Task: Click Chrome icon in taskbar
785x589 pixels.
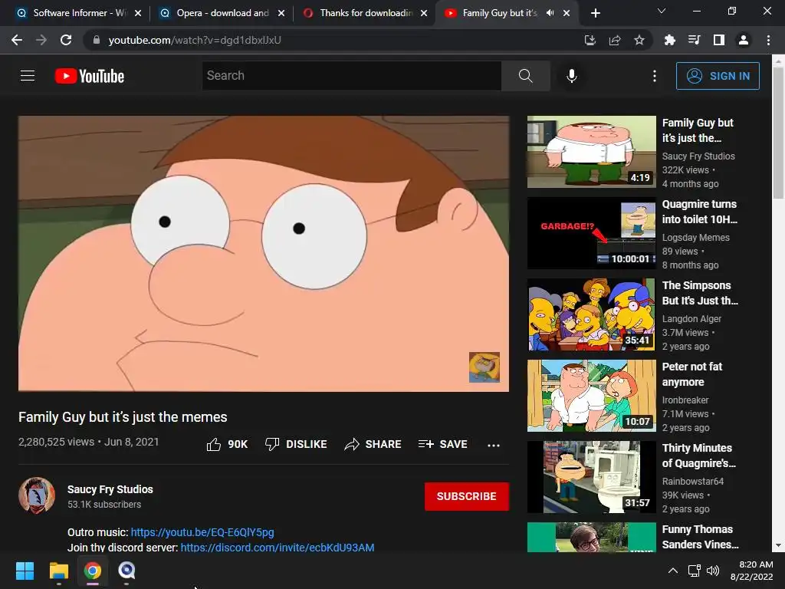Action: coord(93,571)
